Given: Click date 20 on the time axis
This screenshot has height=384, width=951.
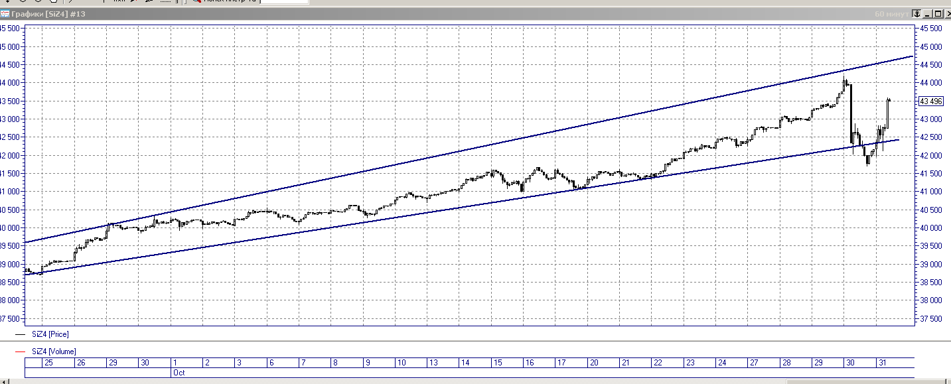Looking at the screenshot, I should click(x=593, y=363).
